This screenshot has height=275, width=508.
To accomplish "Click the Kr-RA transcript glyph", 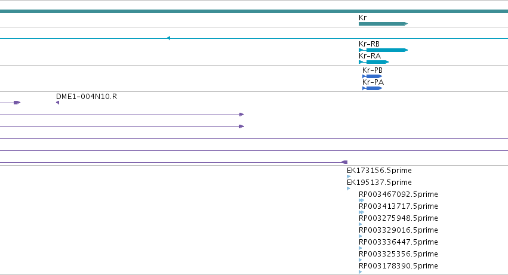I will coord(374,62).
